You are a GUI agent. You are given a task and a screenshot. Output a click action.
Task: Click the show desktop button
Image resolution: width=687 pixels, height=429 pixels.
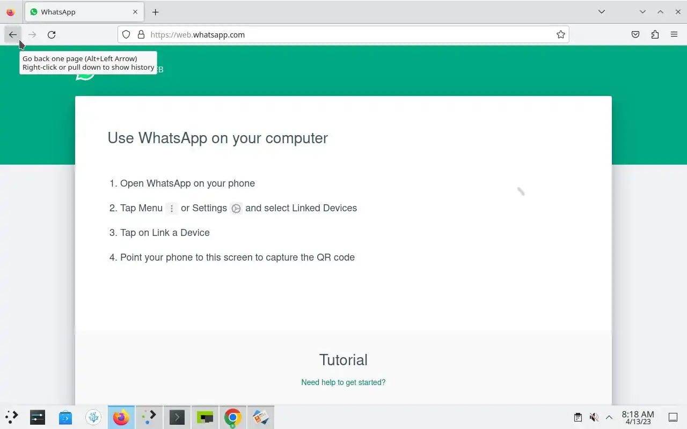tap(673, 417)
